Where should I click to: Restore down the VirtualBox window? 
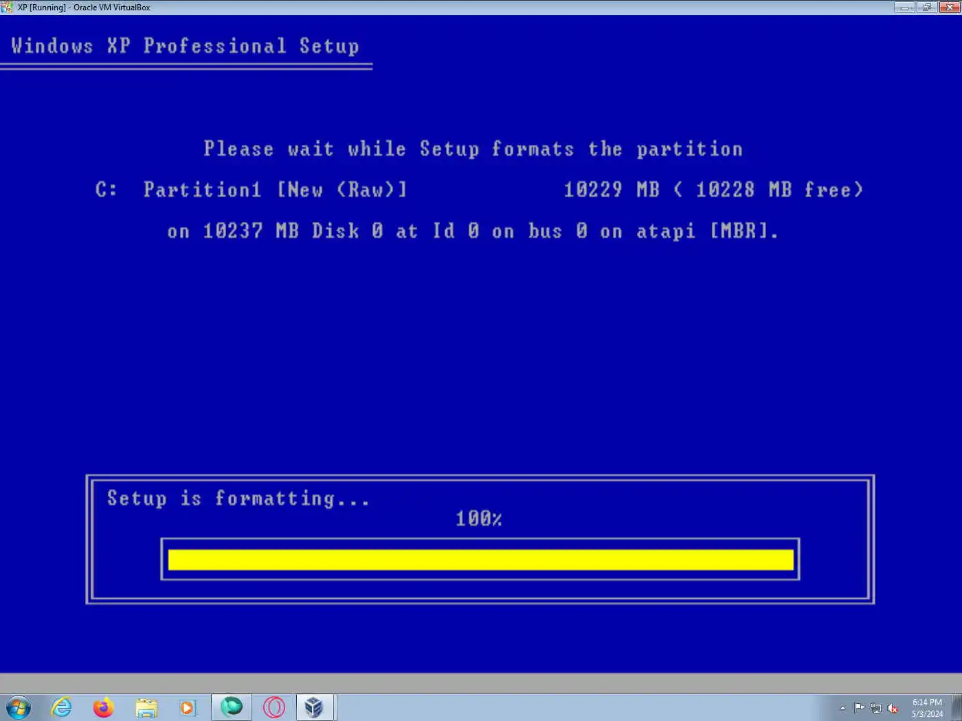(926, 7)
